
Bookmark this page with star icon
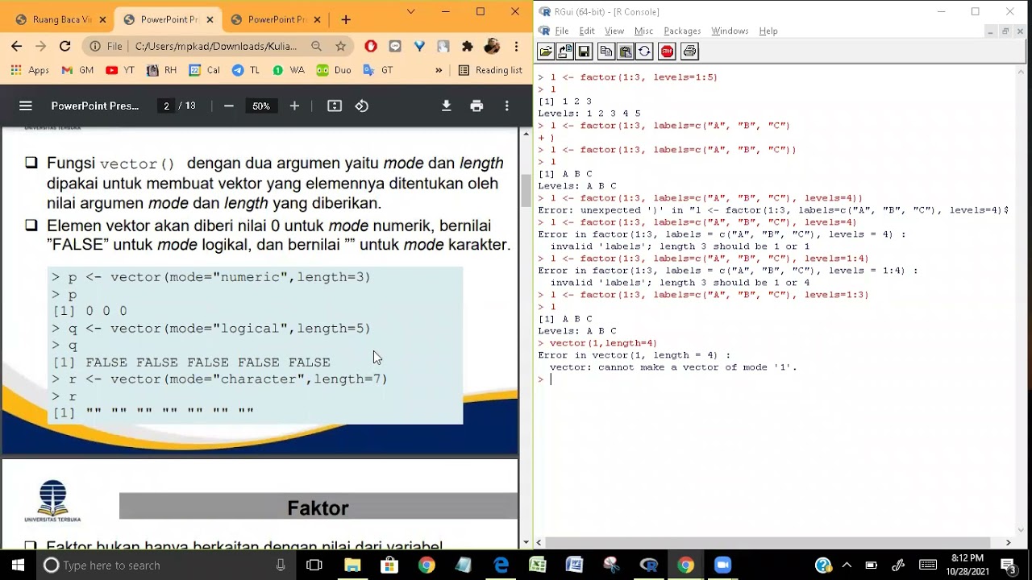(340, 46)
